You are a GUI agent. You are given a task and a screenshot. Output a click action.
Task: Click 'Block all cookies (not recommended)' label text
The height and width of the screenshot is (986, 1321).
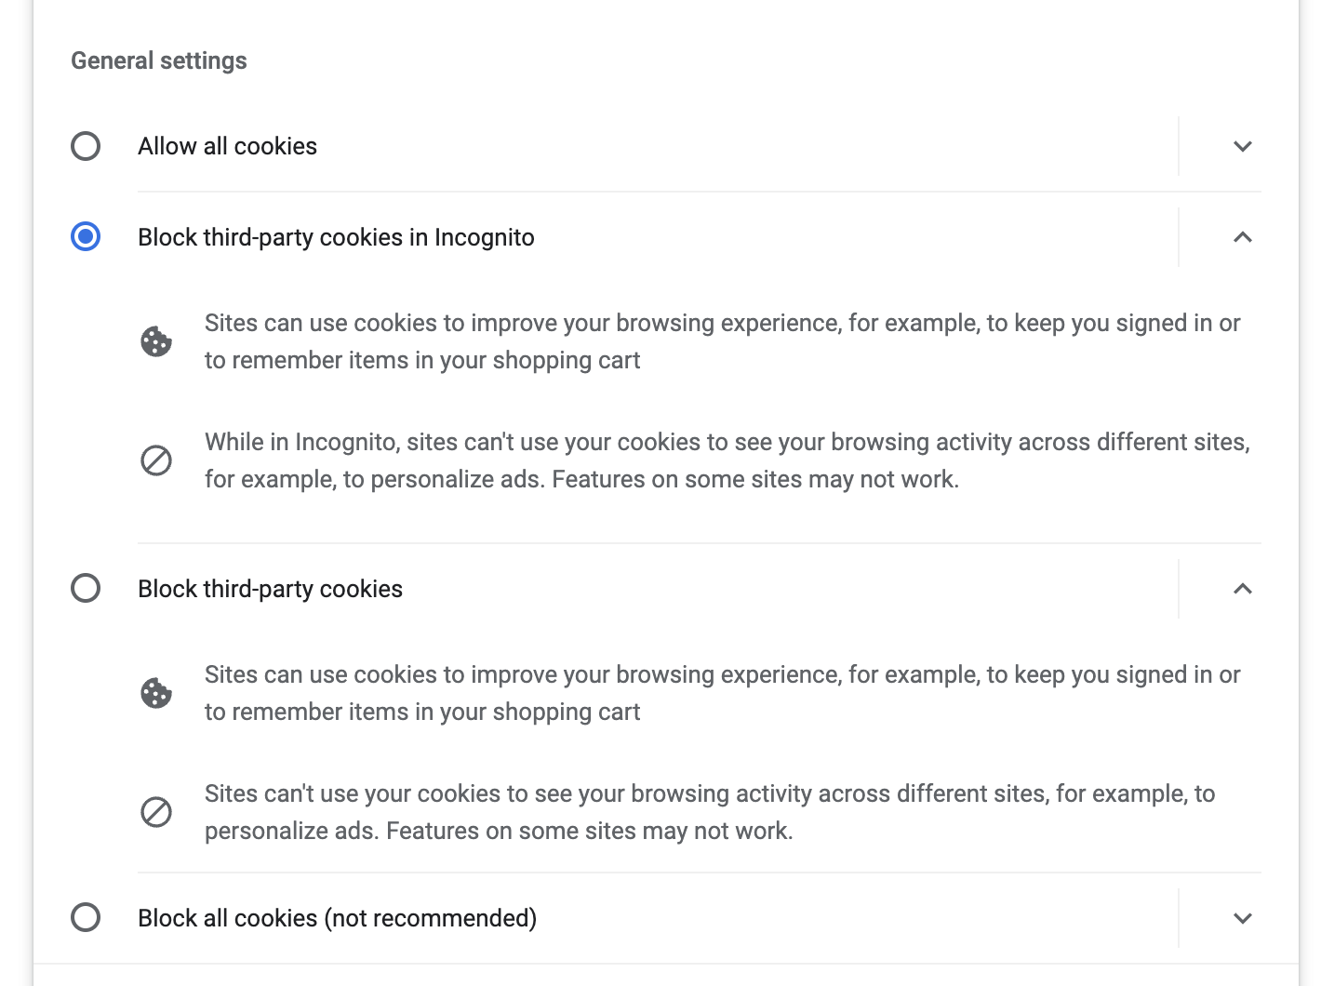[x=337, y=918]
